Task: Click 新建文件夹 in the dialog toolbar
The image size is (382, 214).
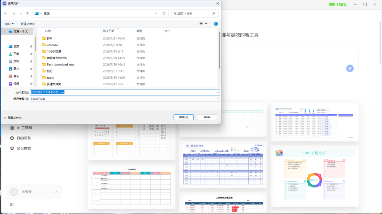Action: click(28, 24)
